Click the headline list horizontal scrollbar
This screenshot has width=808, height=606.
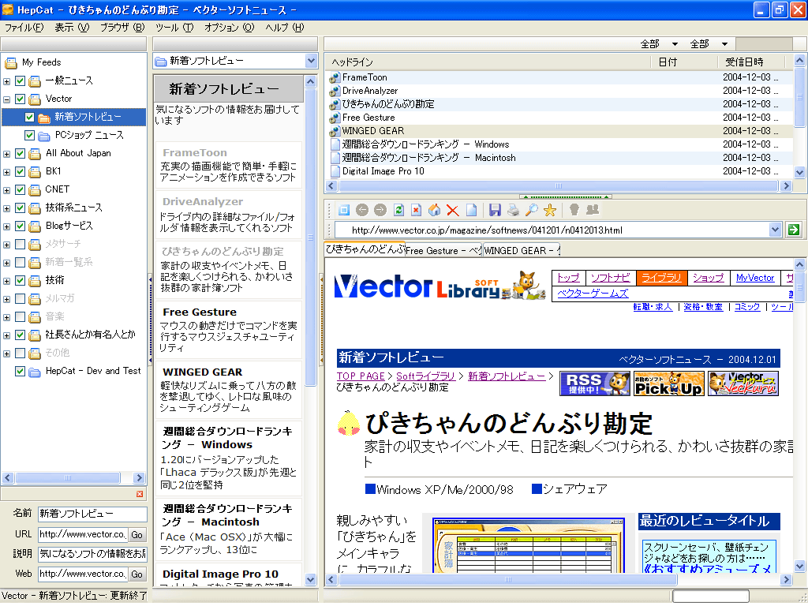558,186
